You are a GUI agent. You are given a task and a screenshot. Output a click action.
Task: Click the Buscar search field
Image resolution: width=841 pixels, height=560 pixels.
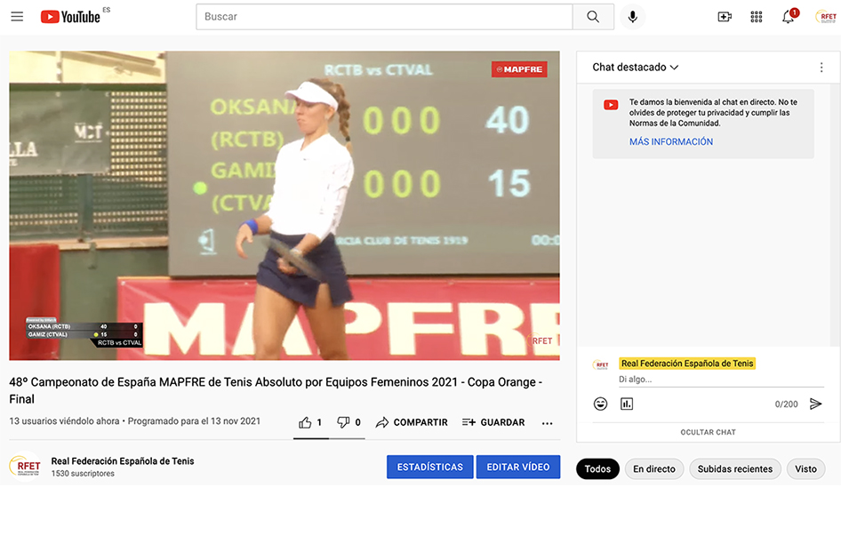click(x=384, y=17)
